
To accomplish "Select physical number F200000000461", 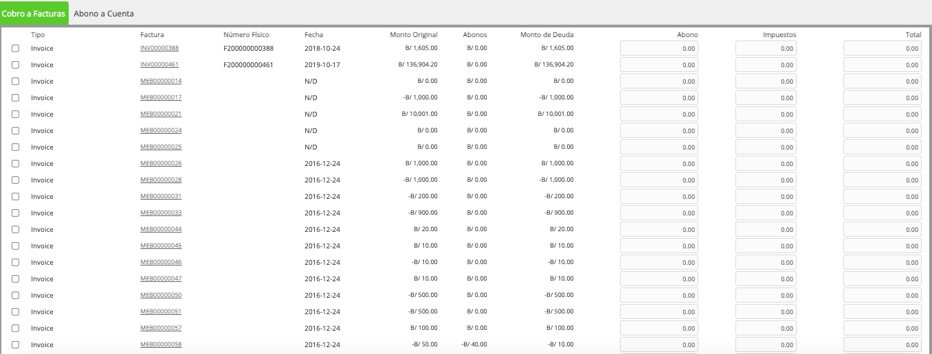I will (248, 64).
